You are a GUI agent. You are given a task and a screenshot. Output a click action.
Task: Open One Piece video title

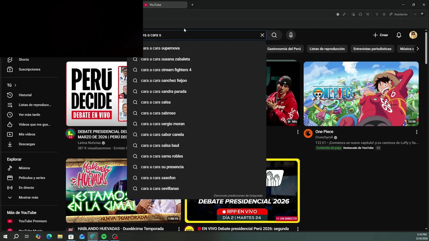tap(324, 132)
